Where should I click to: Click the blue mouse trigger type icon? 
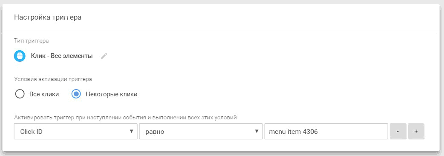tap(20, 56)
